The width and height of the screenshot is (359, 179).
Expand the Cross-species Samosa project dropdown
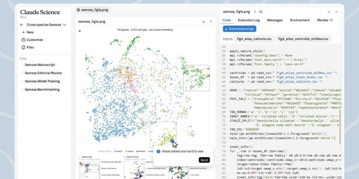65,25
